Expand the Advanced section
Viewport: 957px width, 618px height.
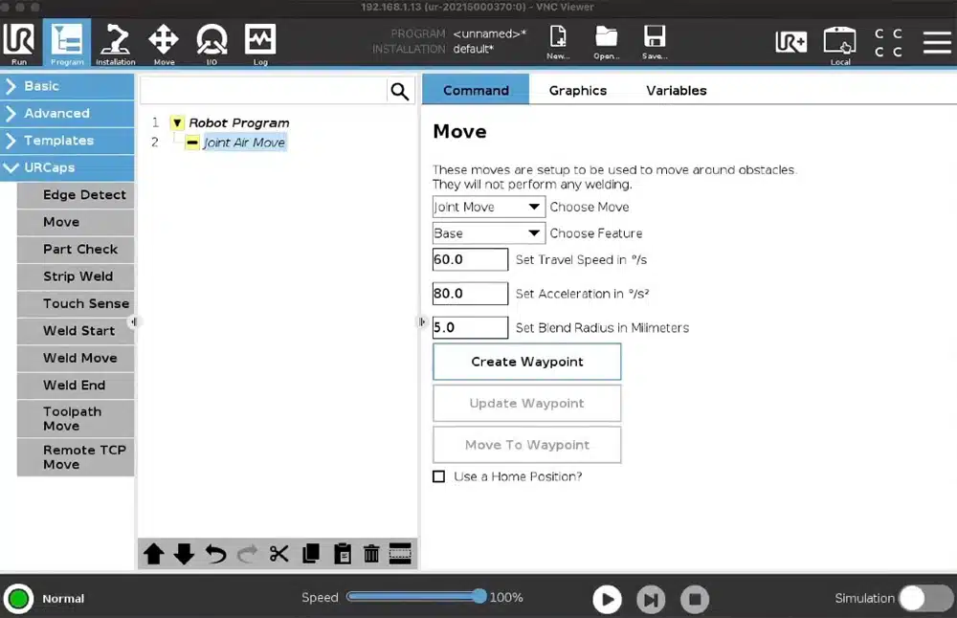click(x=67, y=114)
